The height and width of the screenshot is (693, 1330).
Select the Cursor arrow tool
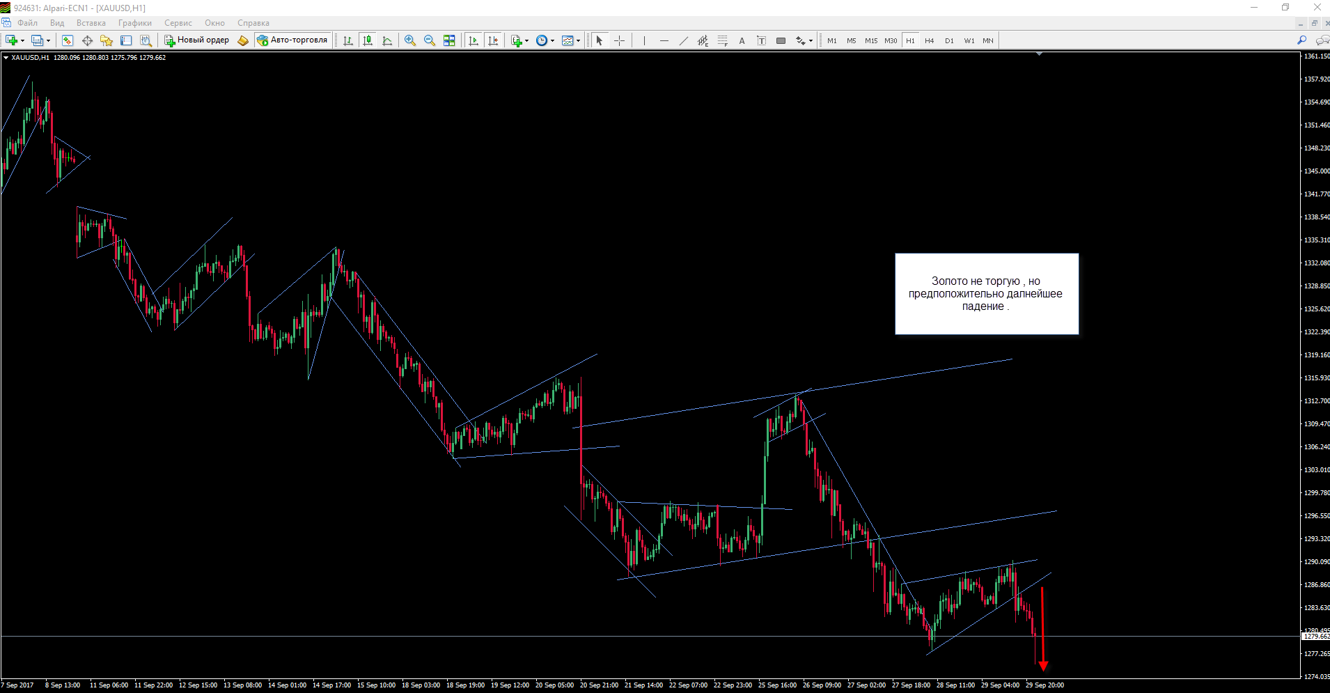pos(600,40)
